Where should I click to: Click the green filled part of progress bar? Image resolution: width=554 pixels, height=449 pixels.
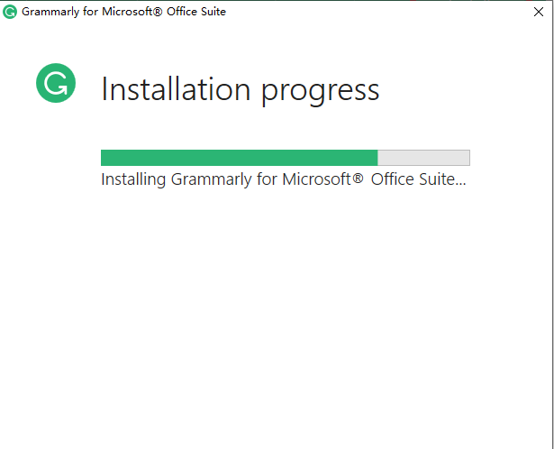click(240, 158)
